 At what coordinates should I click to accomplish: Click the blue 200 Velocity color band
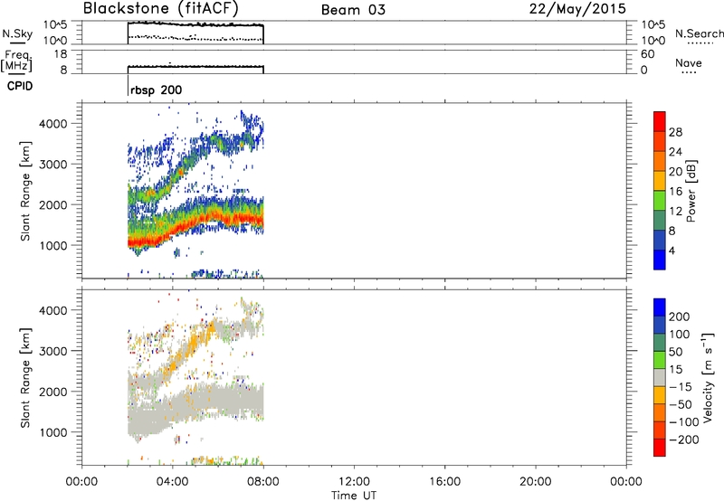pyautogui.click(x=660, y=307)
